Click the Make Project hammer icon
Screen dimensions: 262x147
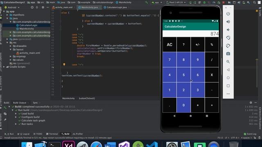[x=147, y=2]
